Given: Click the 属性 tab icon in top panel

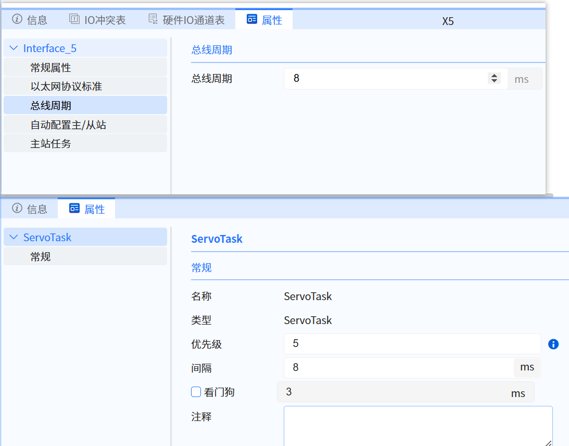Looking at the screenshot, I should tap(252, 20).
